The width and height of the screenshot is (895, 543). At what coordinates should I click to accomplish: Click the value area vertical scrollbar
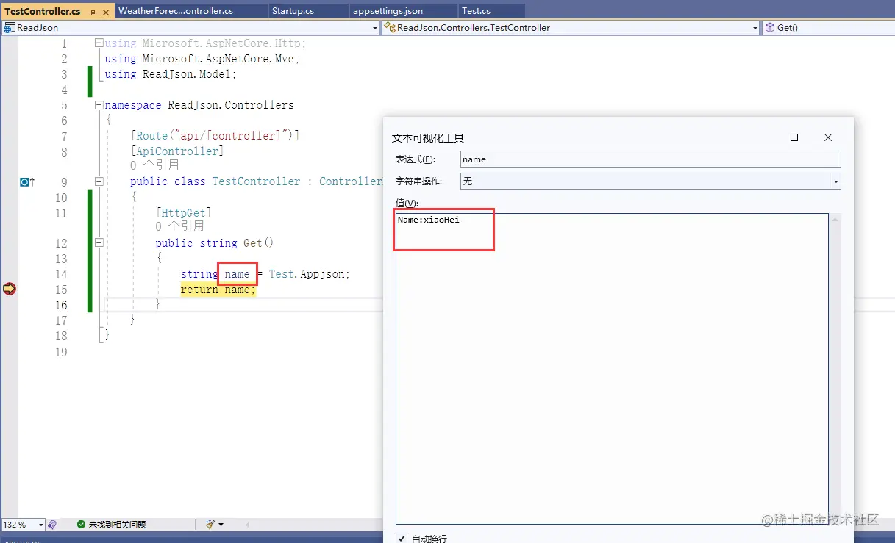click(835, 368)
